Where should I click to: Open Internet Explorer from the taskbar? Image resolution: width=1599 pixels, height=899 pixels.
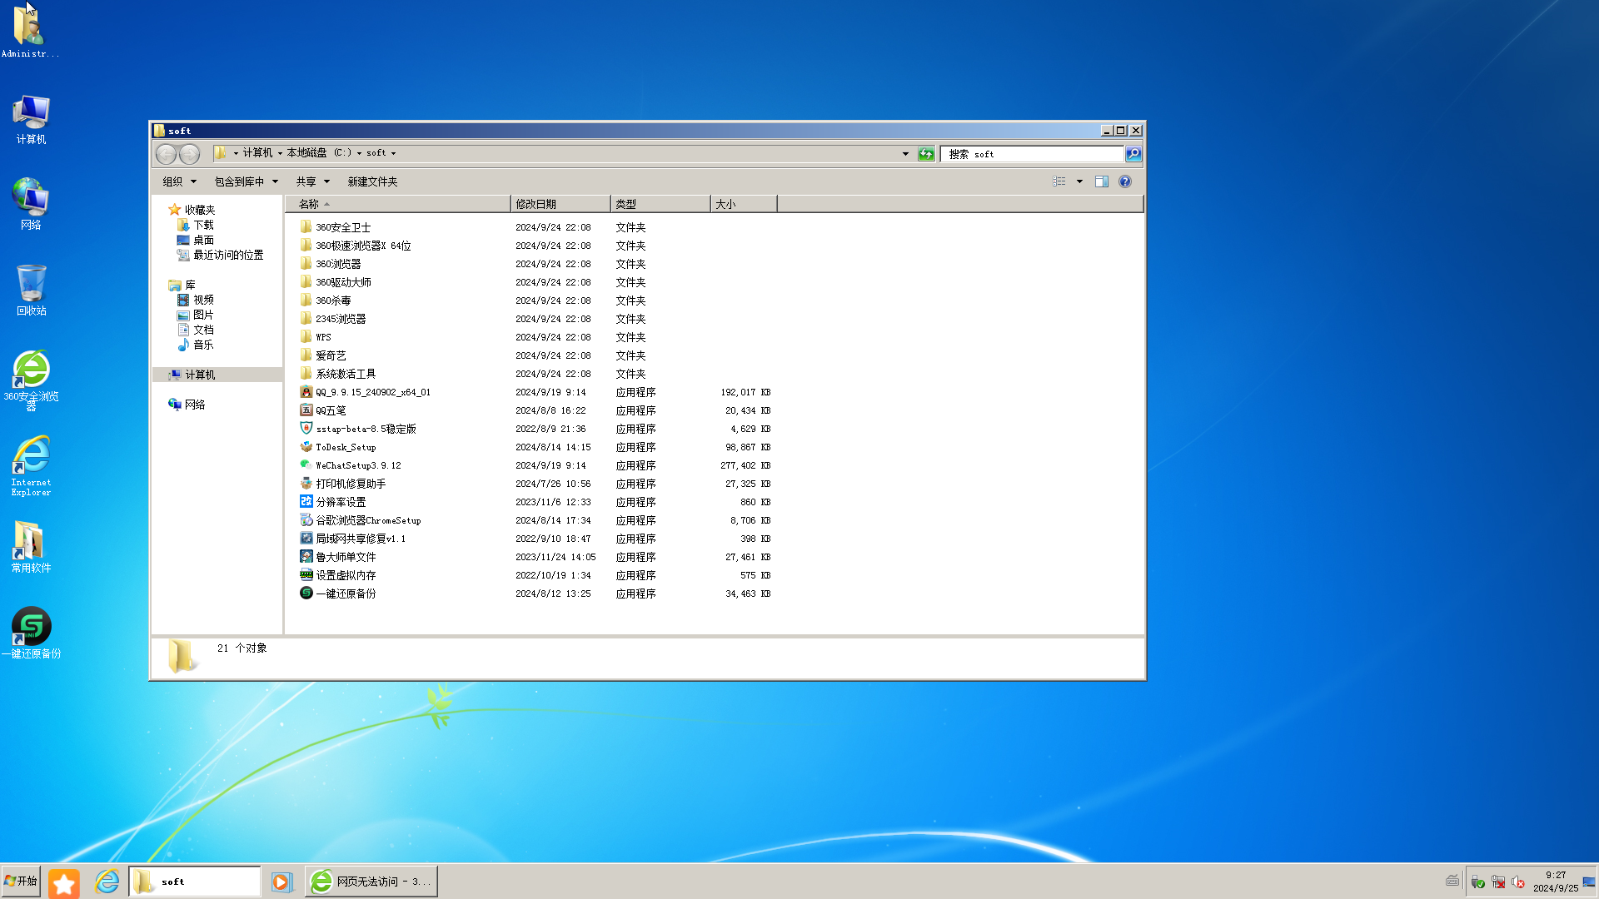point(107,882)
